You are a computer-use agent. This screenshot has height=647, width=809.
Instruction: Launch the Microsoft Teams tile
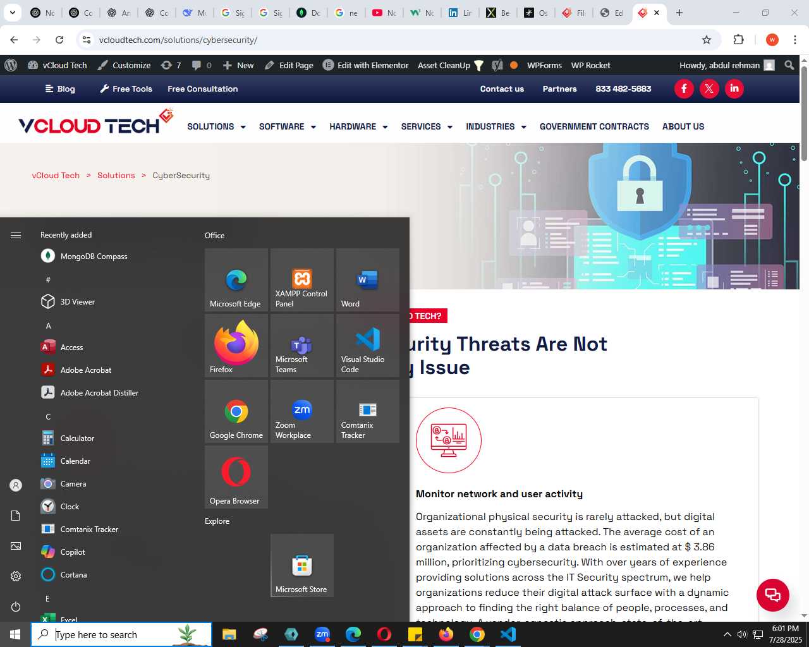tap(302, 346)
